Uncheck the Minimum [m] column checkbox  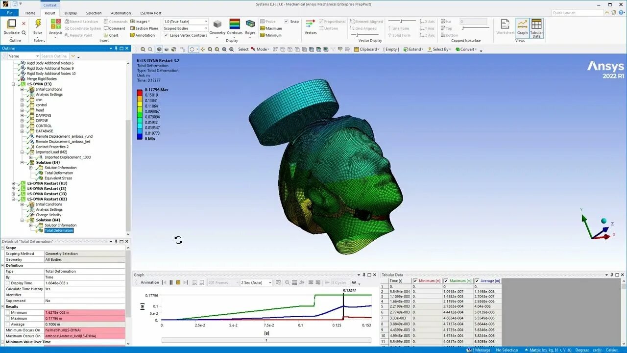coord(415,281)
